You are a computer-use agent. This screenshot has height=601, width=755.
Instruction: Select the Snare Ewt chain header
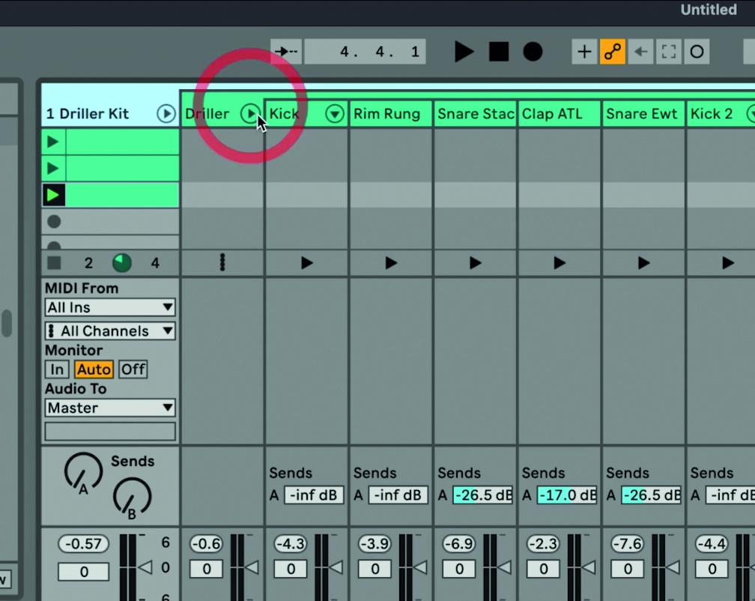(x=643, y=114)
